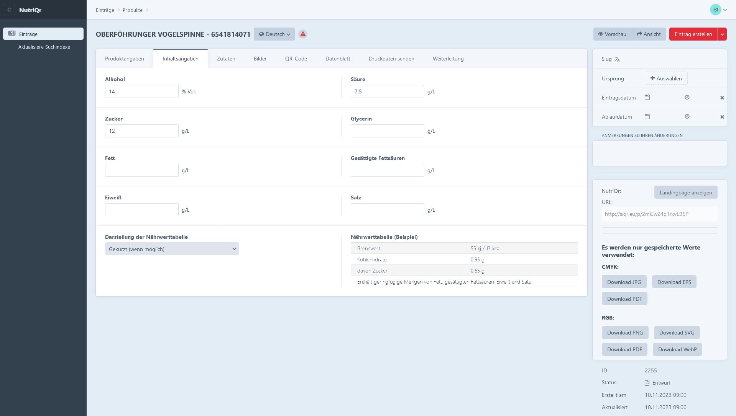The image size is (736, 416).
Task: Open the Ablaufdatum calendar picker
Action: [x=647, y=116]
